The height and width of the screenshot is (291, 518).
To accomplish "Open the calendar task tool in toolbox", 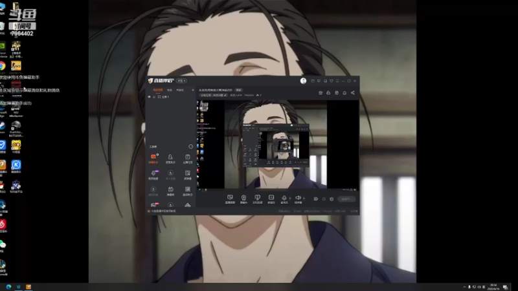I will (188, 158).
